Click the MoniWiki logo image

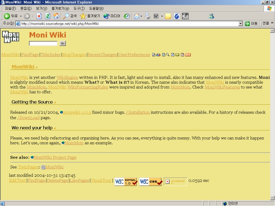coord(11,37)
